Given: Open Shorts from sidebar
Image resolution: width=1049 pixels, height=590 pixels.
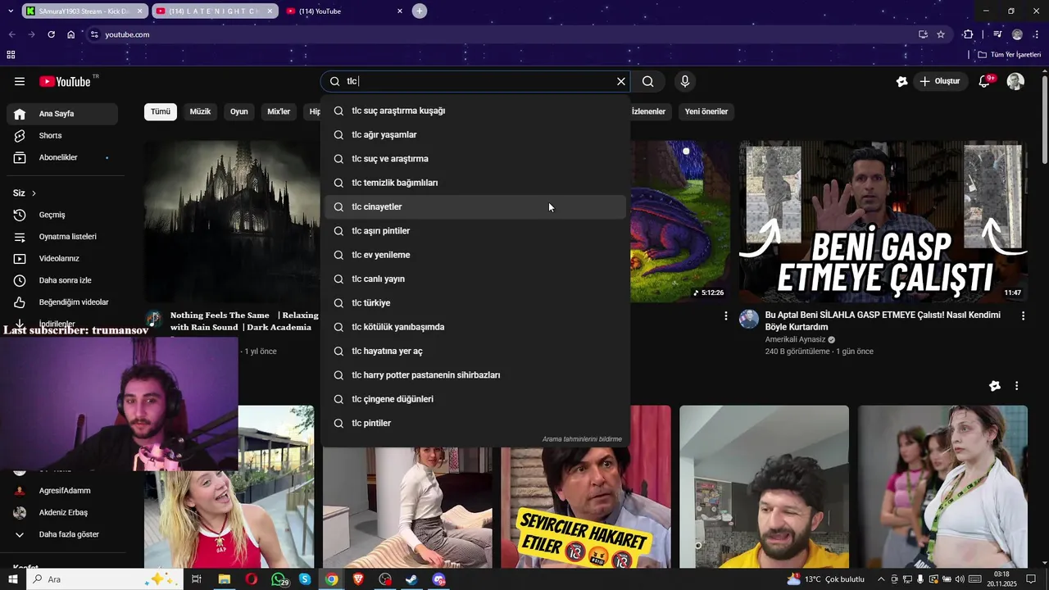Looking at the screenshot, I should [62, 135].
